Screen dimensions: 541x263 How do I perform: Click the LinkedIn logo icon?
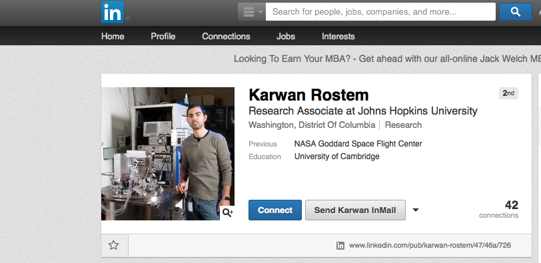(x=113, y=12)
